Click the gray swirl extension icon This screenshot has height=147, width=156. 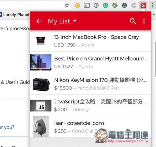(x=134, y=5)
